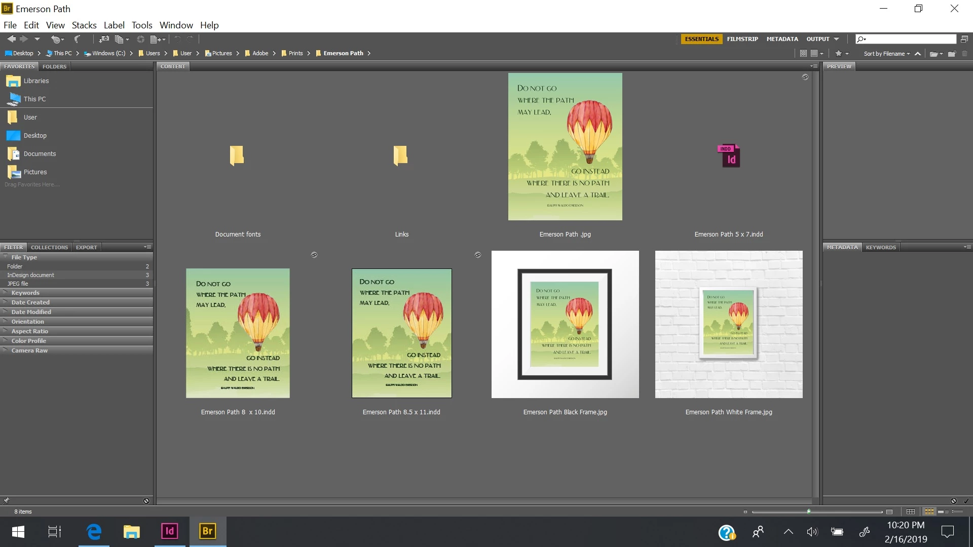This screenshot has height=547, width=973.
Task: Expand the Keywords filter section
Action: click(25, 293)
